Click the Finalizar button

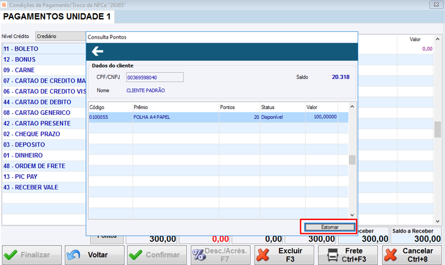[x=32, y=255]
